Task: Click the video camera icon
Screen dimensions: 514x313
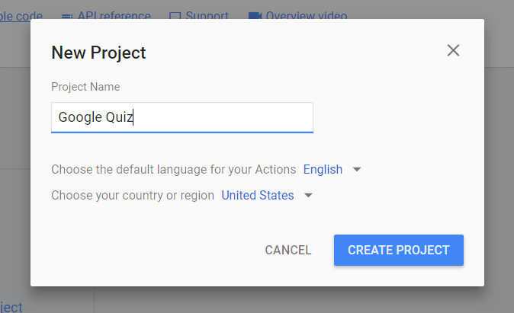Action: tap(255, 16)
